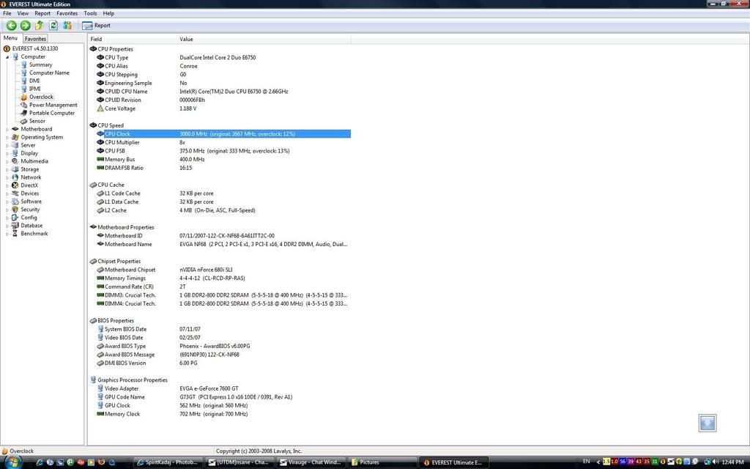The image size is (750, 469).
Task: Go up one level with Up arrow icon
Action: 40,26
